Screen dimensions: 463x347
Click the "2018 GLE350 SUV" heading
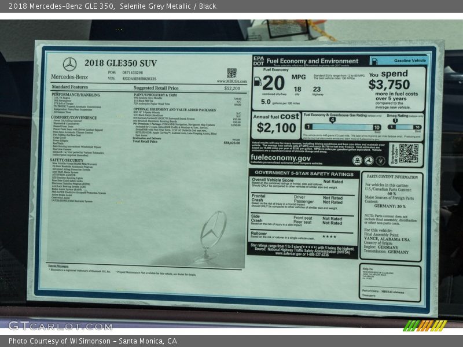[x=120, y=63]
